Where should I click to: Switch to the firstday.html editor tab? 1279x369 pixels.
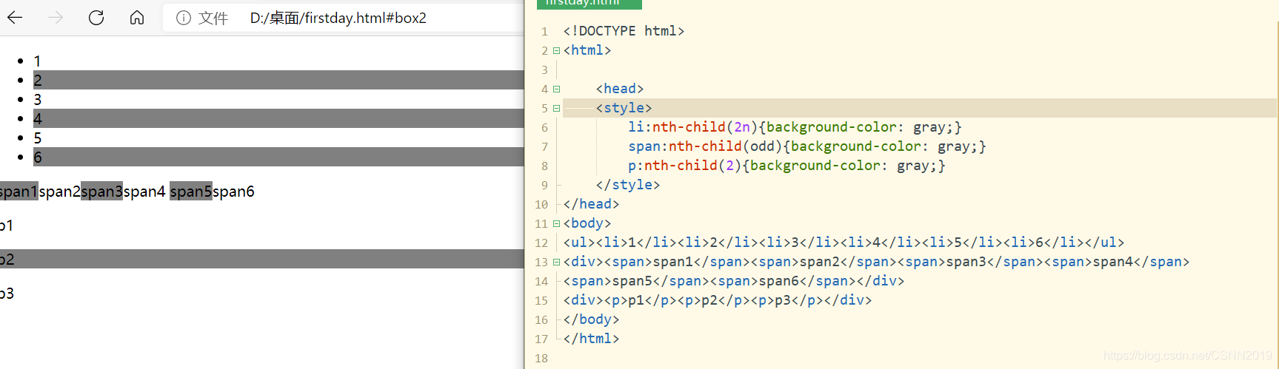pos(590,4)
